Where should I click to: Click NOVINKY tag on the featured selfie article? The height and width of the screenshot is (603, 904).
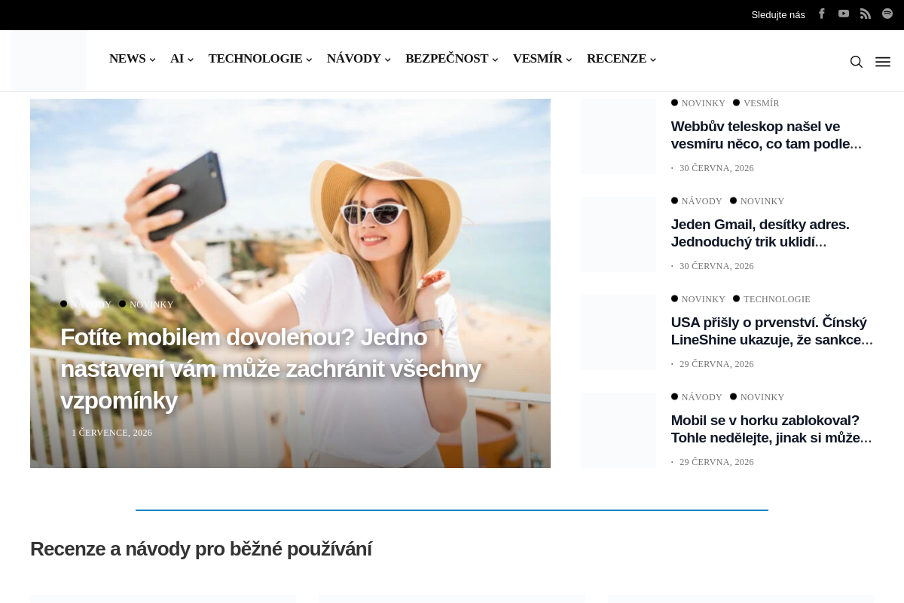(151, 305)
